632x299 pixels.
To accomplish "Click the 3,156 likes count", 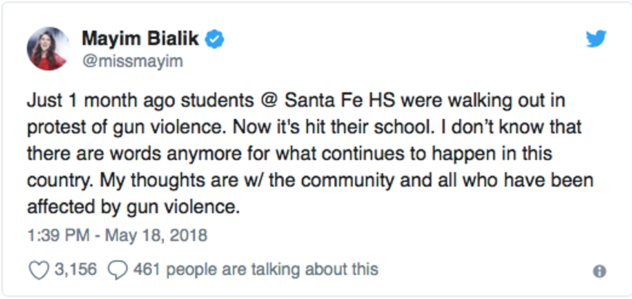I will pyautogui.click(x=74, y=269).
